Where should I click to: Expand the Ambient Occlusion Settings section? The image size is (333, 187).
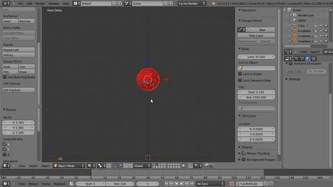[287, 79]
